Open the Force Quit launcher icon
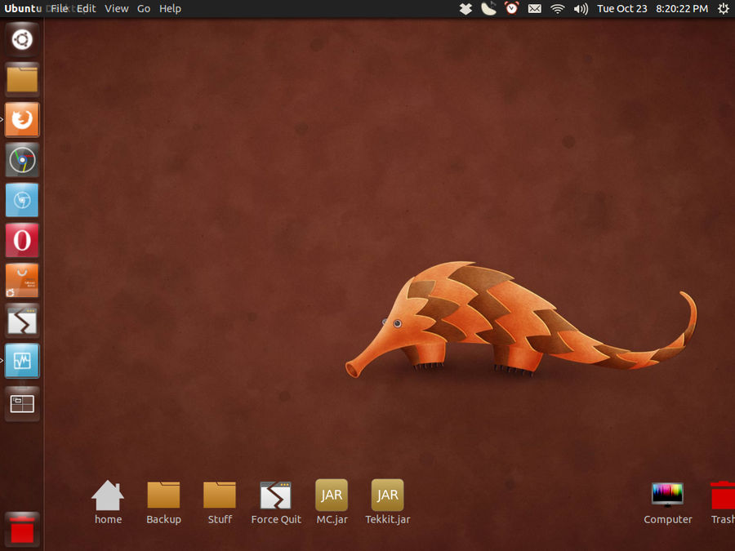The width and height of the screenshot is (735, 551). coord(22,321)
